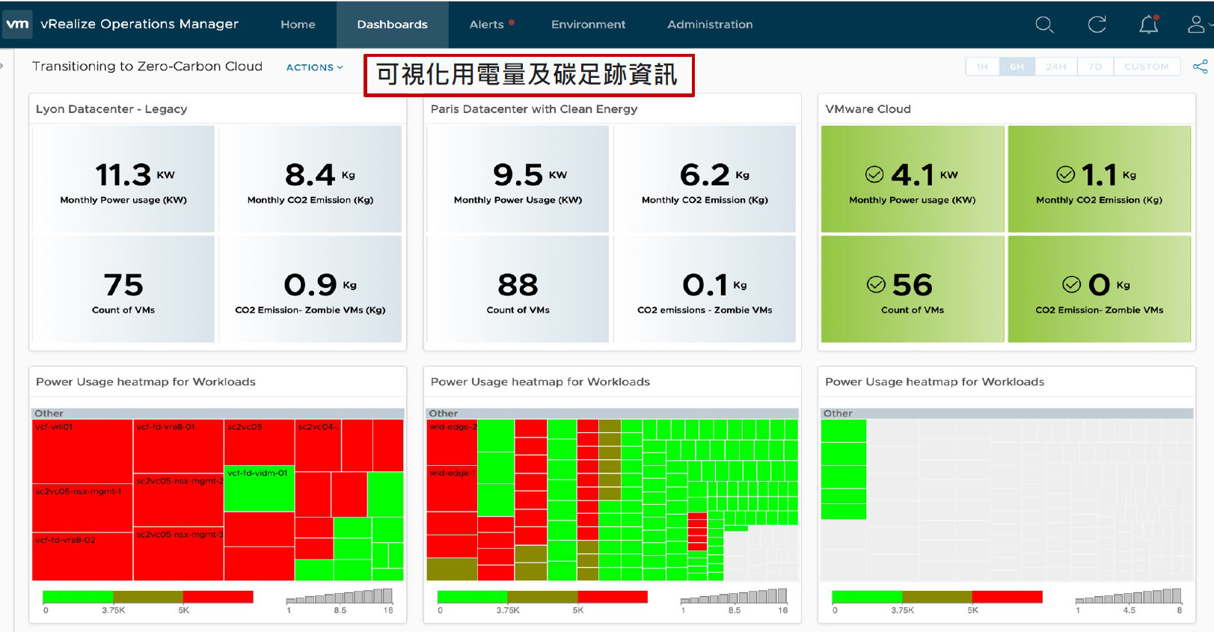Click VMware Cloud heatmap color legend
1214x632 pixels.
(x=937, y=597)
